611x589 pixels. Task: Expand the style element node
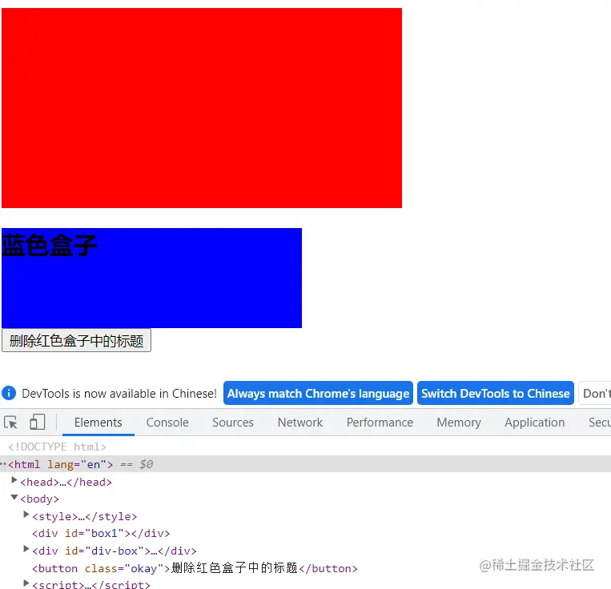(x=26, y=515)
